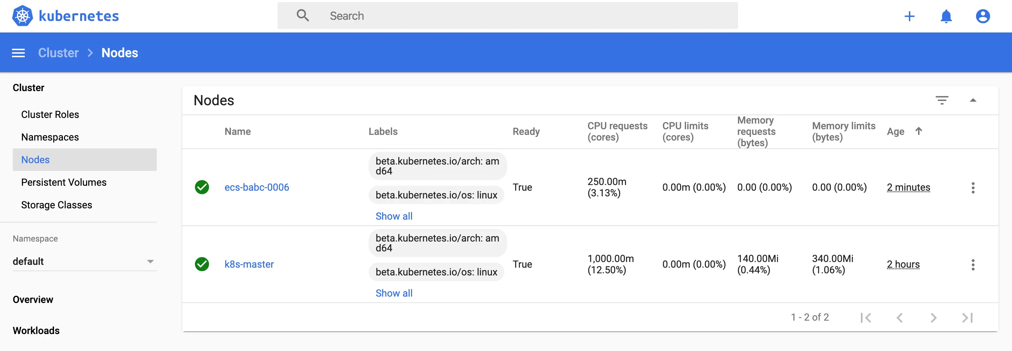
Task: Show all labels for k8s-master
Action: pos(394,293)
